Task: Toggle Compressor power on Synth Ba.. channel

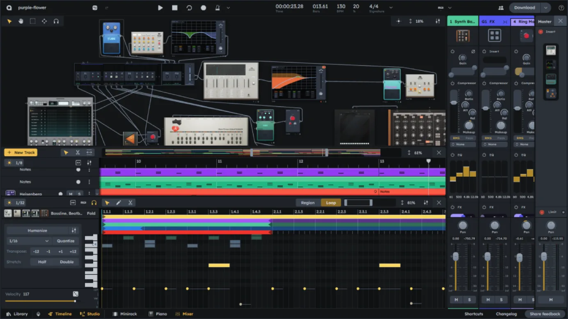Action: click(x=453, y=83)
